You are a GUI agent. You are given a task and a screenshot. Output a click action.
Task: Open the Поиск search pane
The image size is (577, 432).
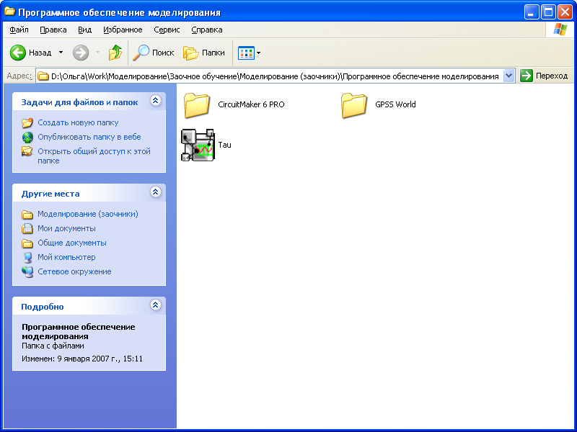click(154, 53)
